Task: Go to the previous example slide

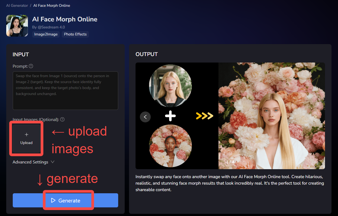Action: coord(145,117)
